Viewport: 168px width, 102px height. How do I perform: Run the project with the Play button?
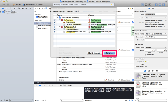4,4
